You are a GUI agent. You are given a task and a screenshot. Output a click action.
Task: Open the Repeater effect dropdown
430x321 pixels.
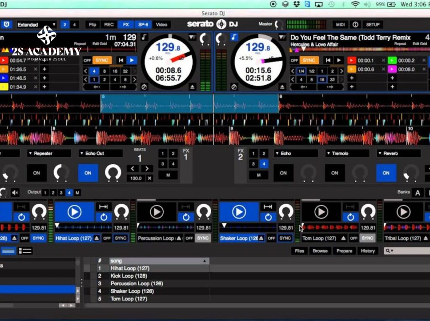(49, 154)
